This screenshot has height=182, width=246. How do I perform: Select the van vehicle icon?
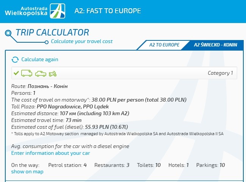pyautogui.click(x=27, y=73)
